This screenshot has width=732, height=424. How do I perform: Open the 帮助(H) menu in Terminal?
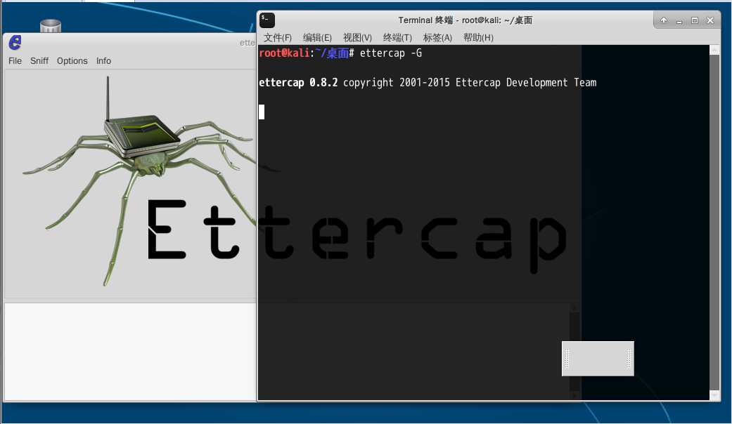click(x=478, y=38)
